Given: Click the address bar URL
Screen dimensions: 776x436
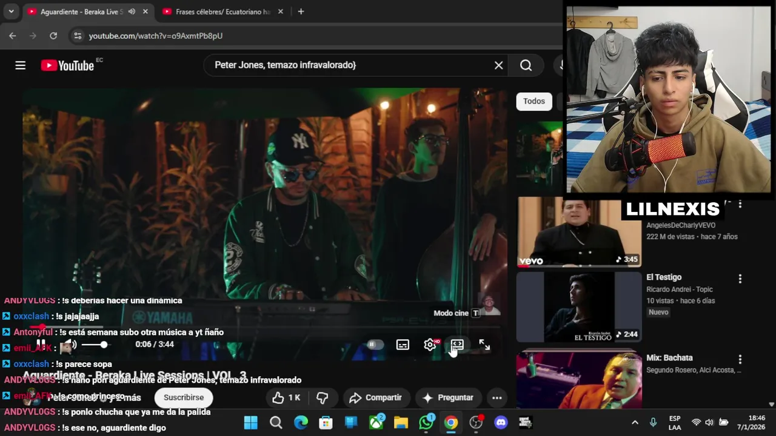Looking at the screenshot, I should [156, 36].
